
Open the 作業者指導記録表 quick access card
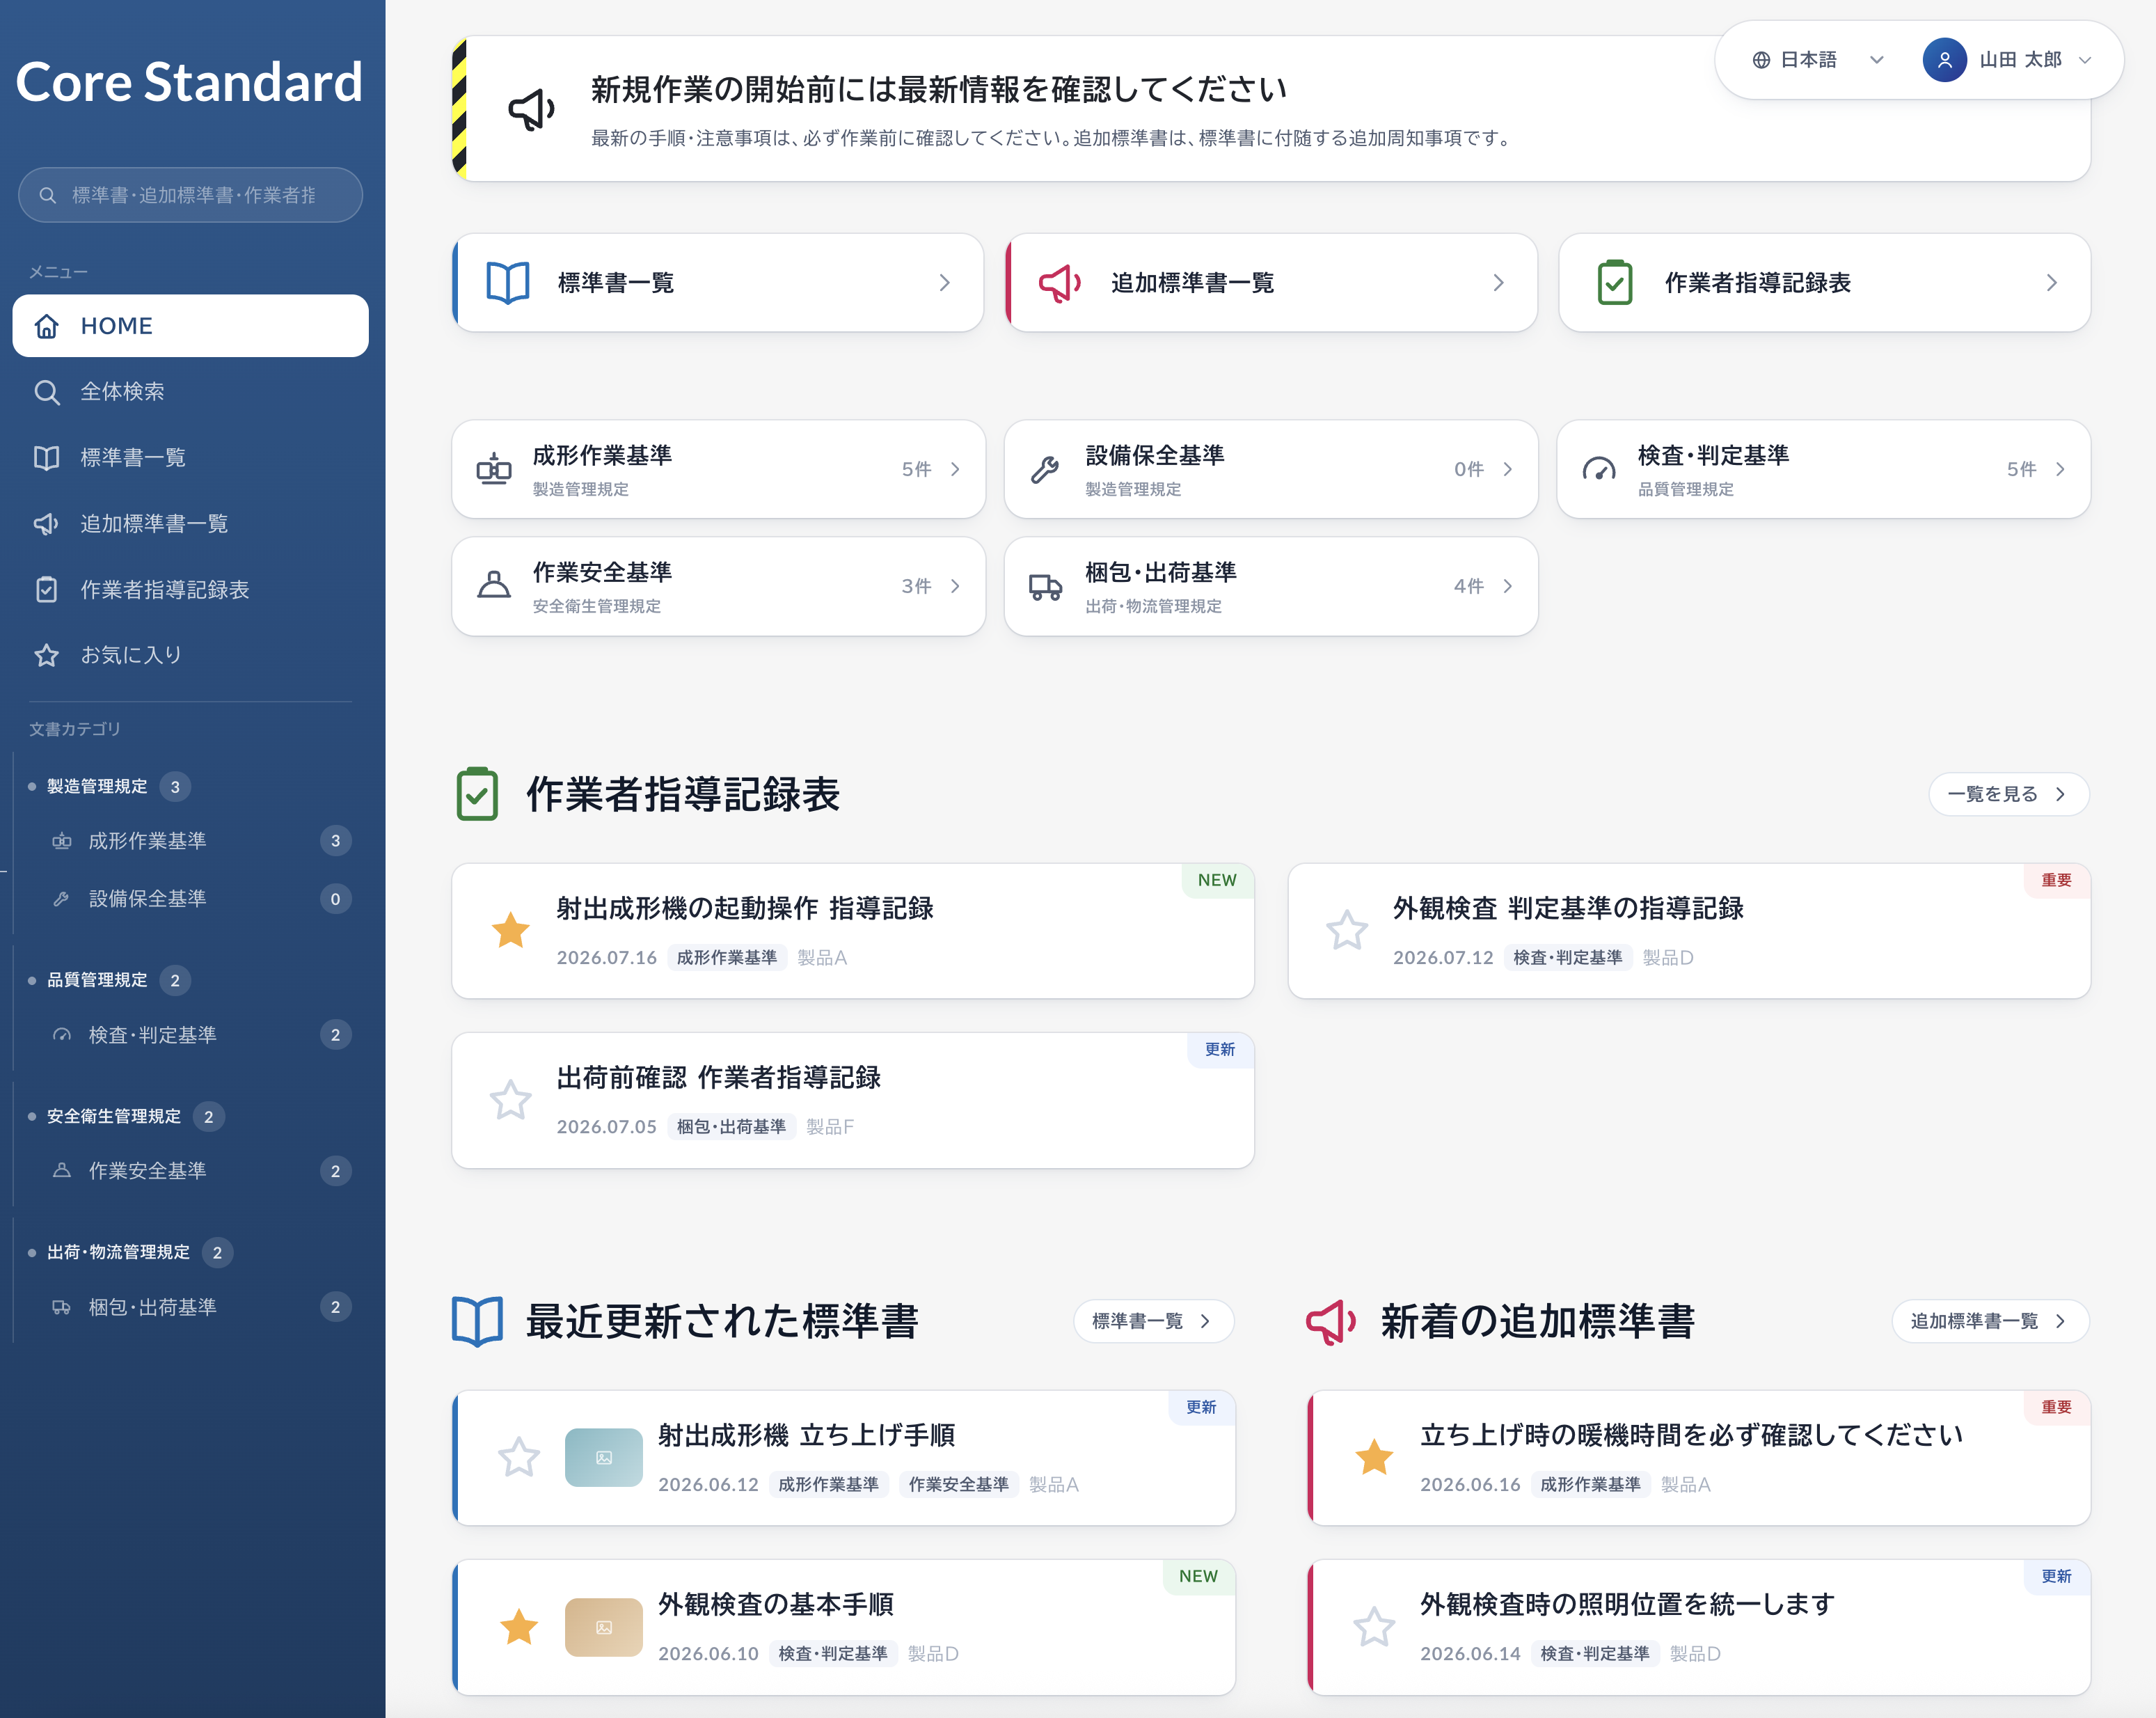pyautogui.click(x=1824, y=283)
